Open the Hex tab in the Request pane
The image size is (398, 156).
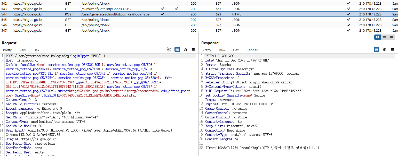coord(36,50)
